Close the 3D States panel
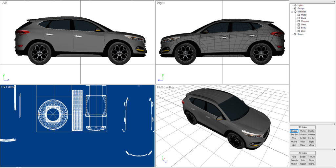Viewport: 336px width, 168px height. pos(334,124)
